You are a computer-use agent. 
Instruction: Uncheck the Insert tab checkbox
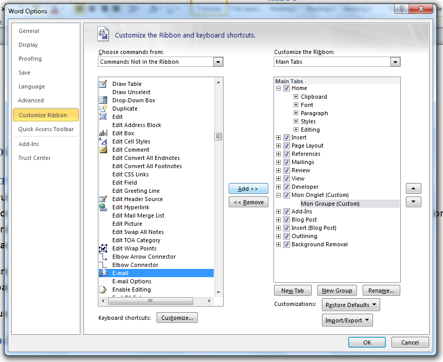286,138
